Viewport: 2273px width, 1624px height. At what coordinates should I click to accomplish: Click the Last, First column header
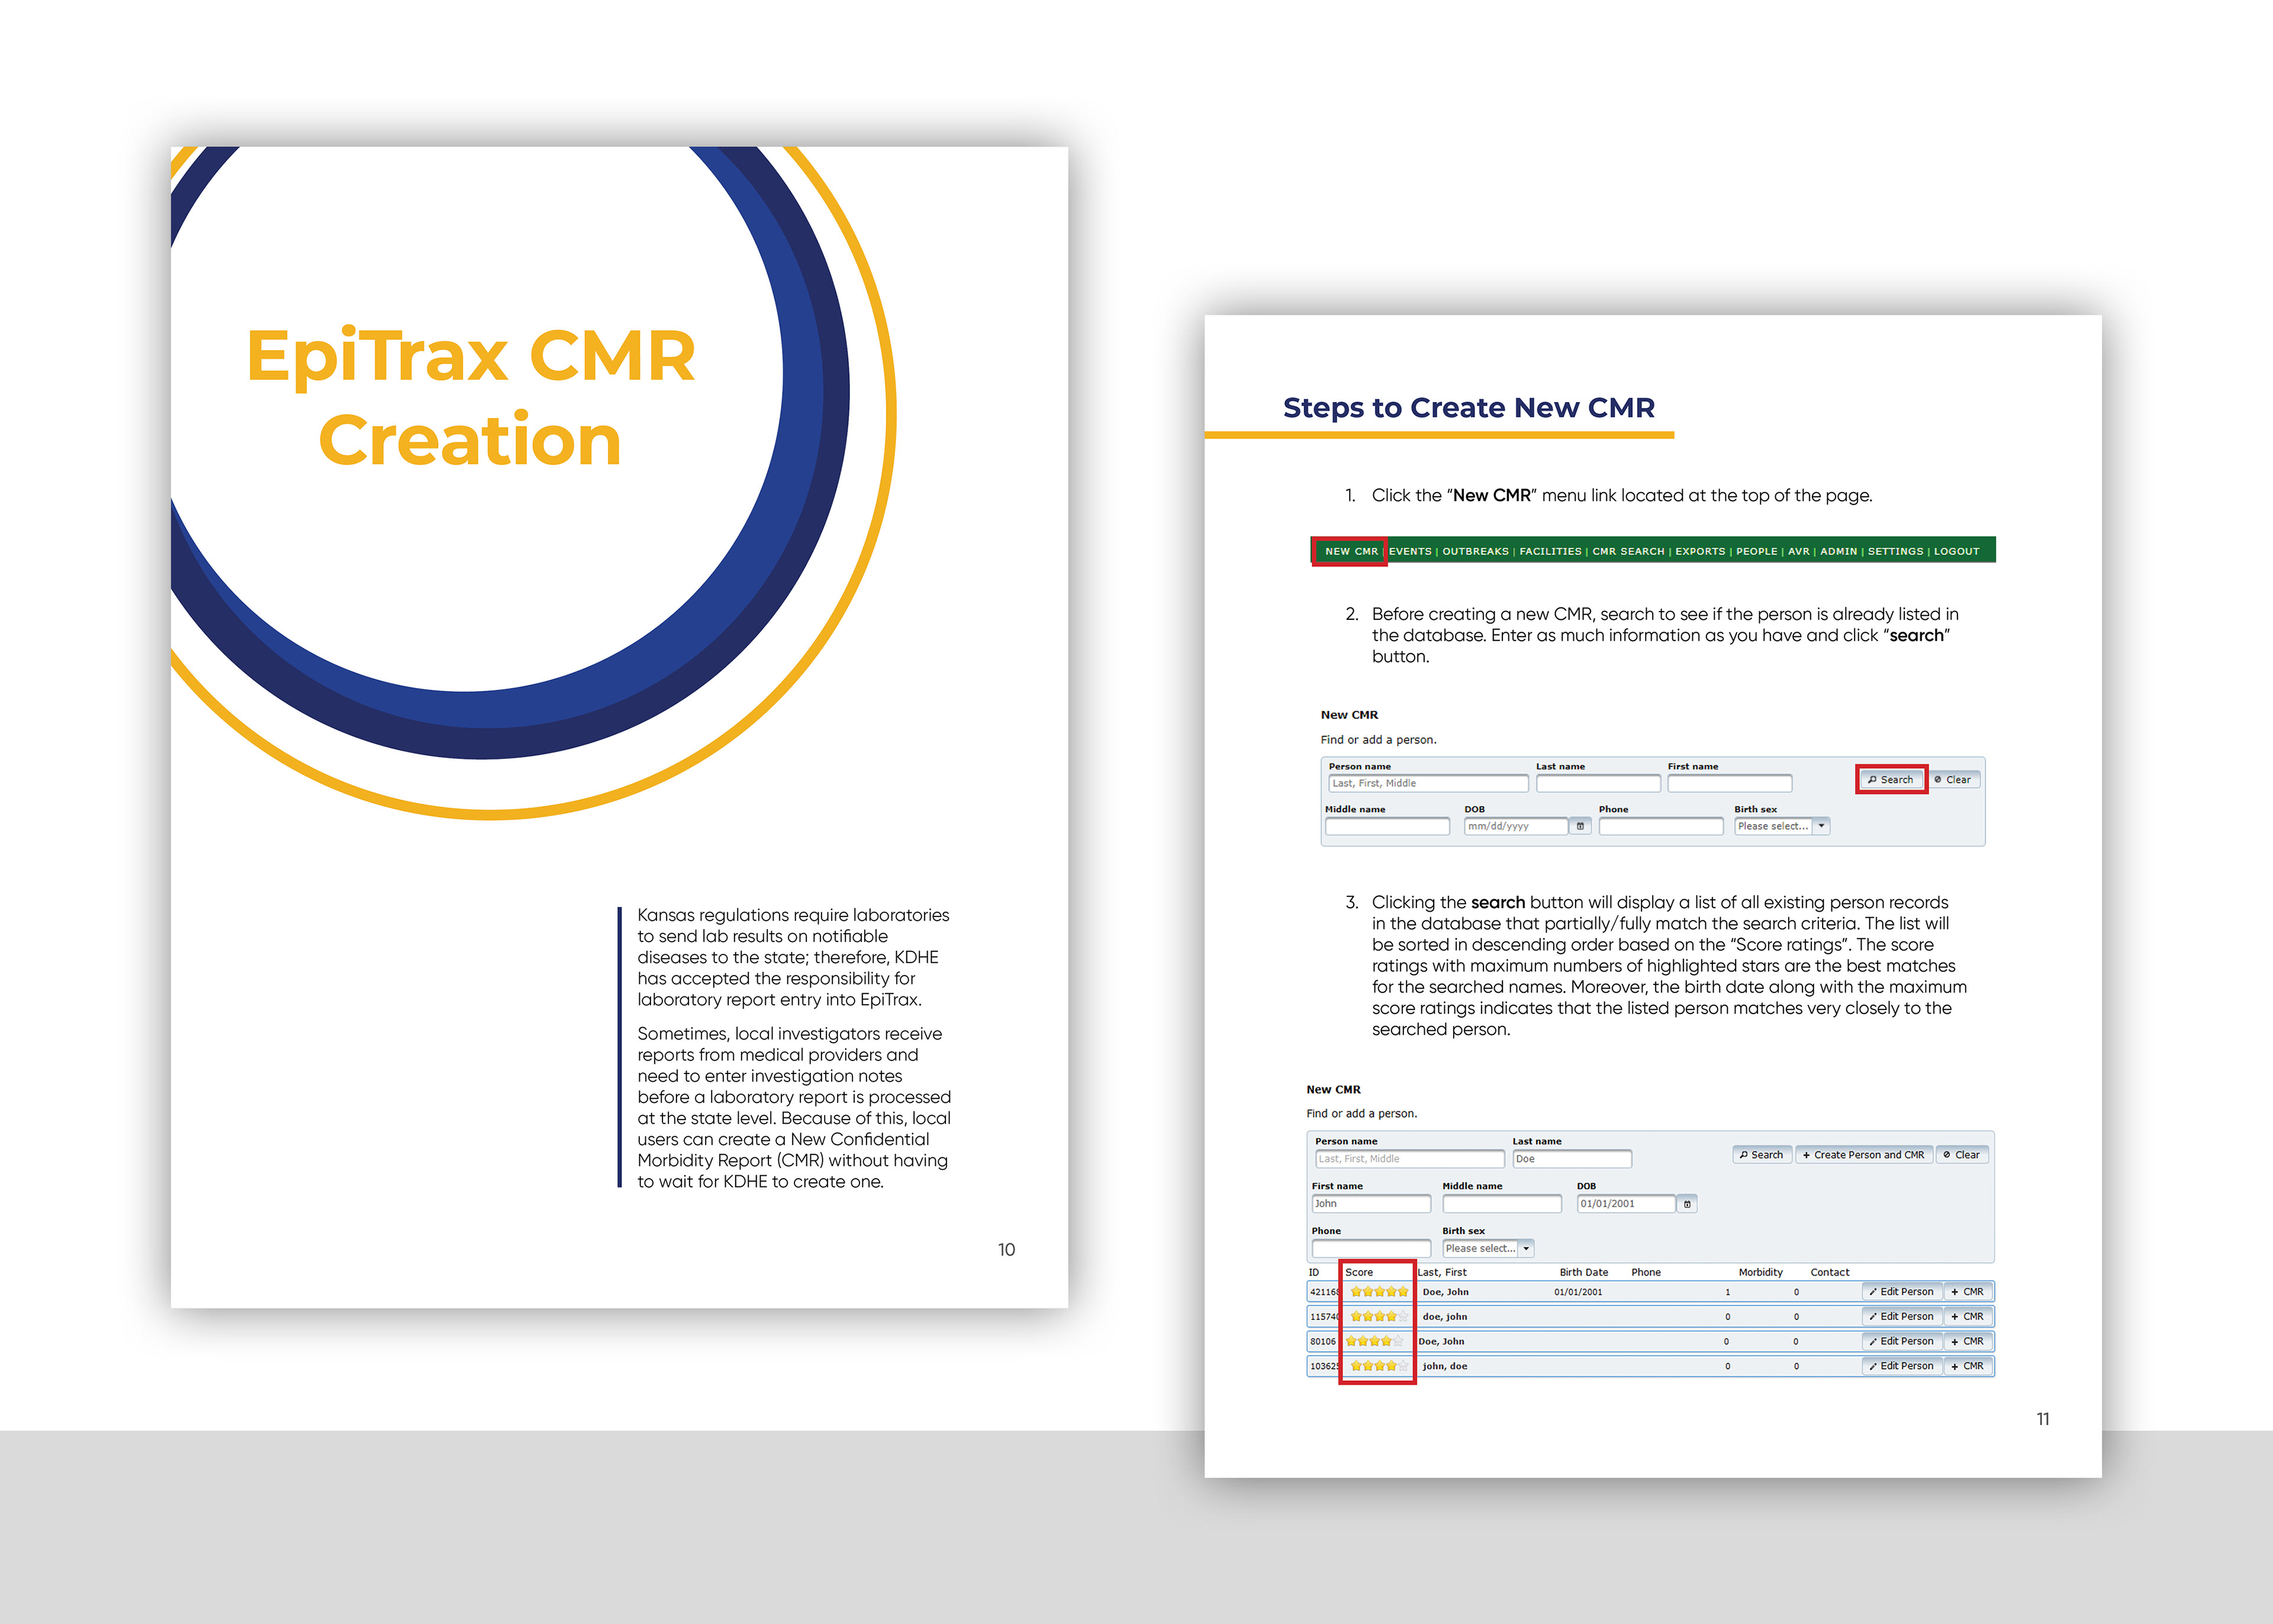pyautogui.click(x=1441, y=1273)
